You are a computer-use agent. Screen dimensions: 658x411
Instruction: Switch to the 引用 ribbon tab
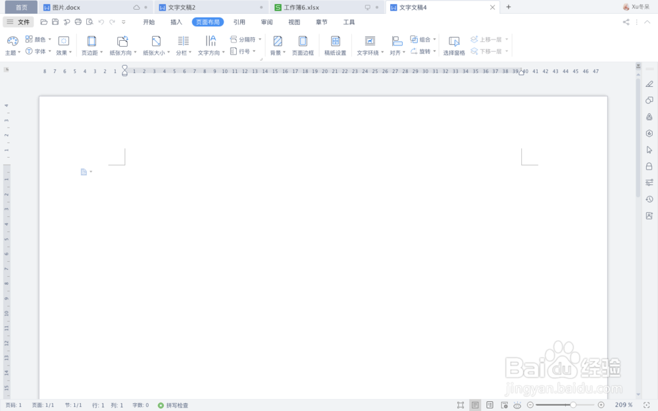240,22
